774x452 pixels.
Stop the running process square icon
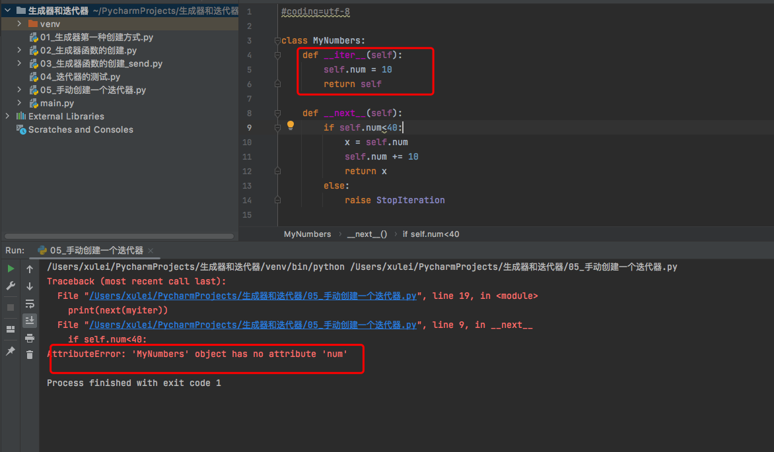(x=11, y=307)
